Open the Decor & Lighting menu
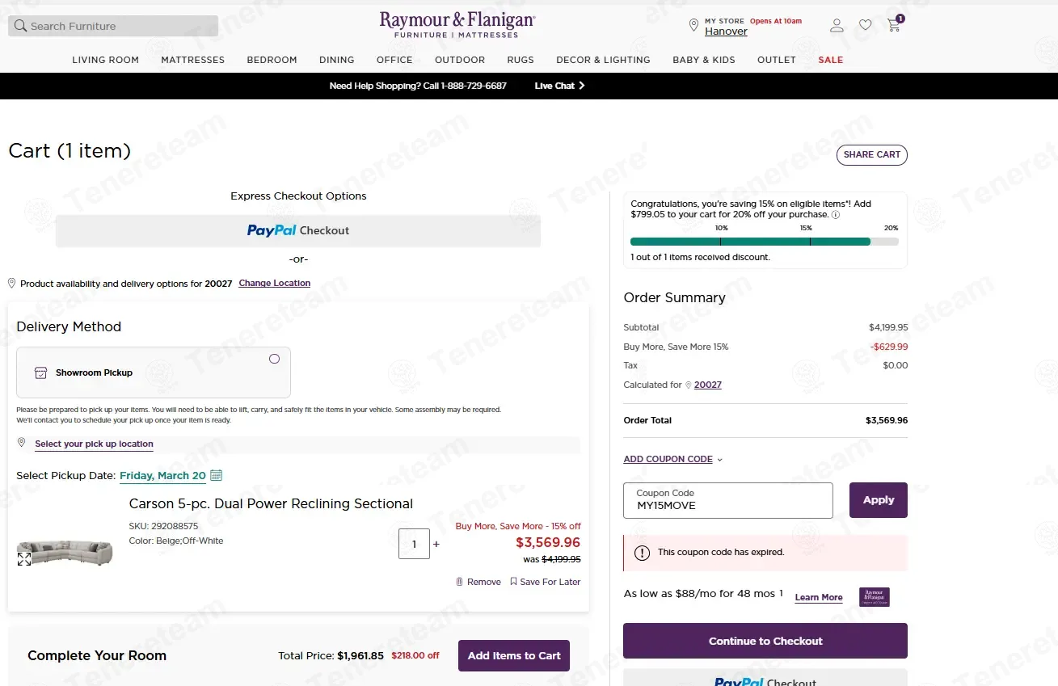The height and width of the screenshot is (686, 1058). tap(603, 60)
